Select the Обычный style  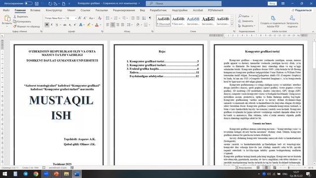(163, 21)
